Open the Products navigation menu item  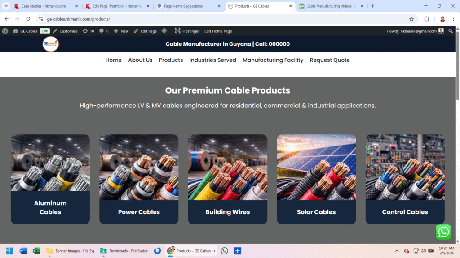coord(171,60)
